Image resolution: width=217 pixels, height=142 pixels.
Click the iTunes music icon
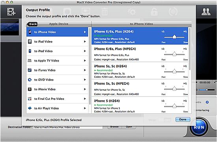click(x=30, y=70)
